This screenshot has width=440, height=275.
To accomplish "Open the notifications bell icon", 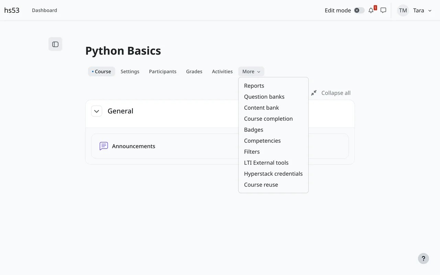I will 371,10.
